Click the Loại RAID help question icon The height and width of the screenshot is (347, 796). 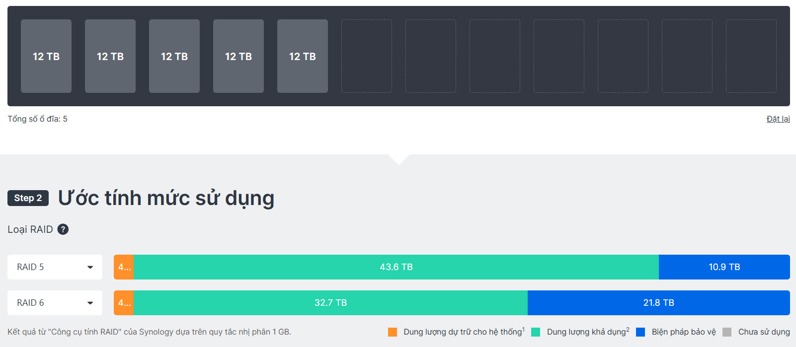[x=63, y=229]
